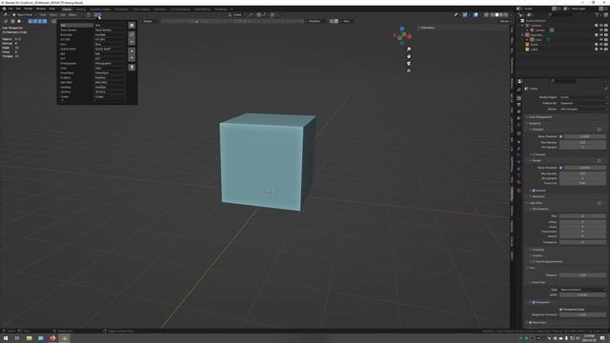Viewport: 610px width, 343px height.
Task: Expand Color Management panel
Action: tap(540, 116)
